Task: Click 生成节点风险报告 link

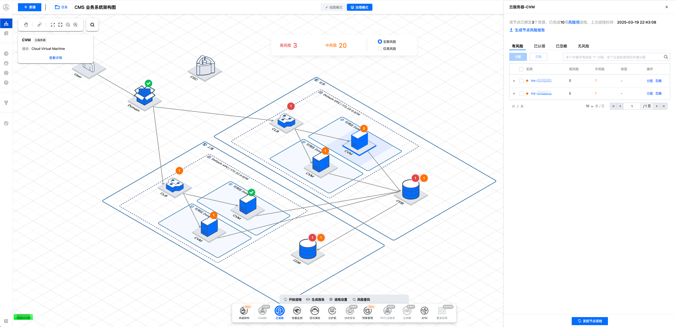Action: tap(529, 30)
